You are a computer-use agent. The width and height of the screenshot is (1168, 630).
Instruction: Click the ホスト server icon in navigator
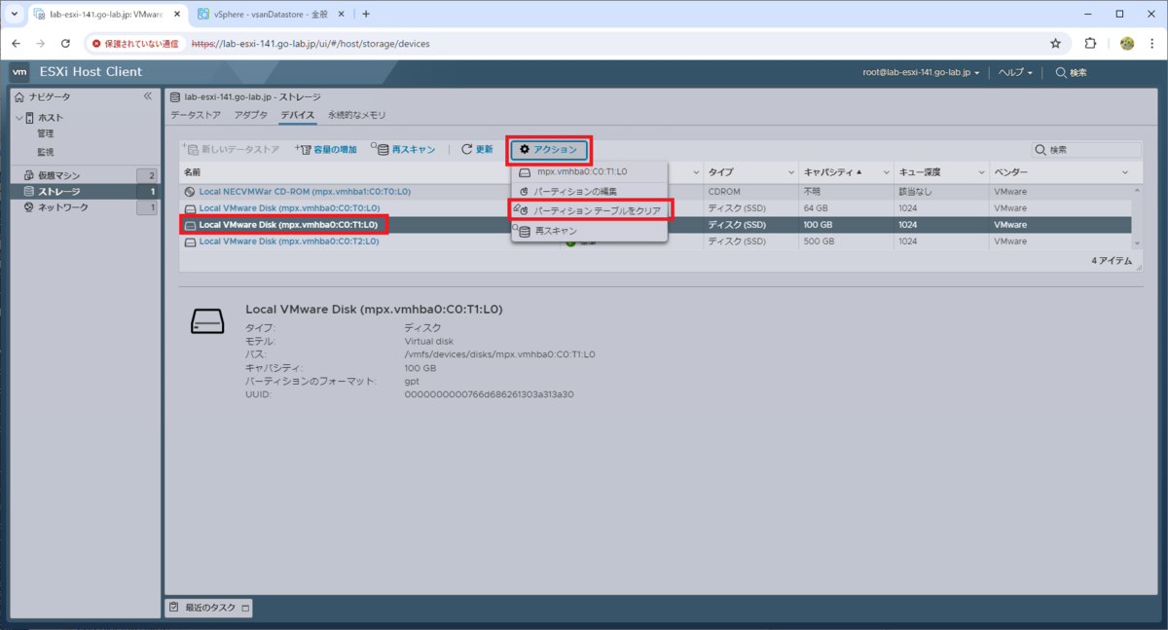[x=29, y=118]
